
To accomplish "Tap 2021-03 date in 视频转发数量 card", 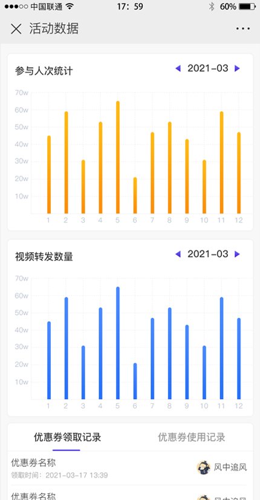I will [207, 254].
